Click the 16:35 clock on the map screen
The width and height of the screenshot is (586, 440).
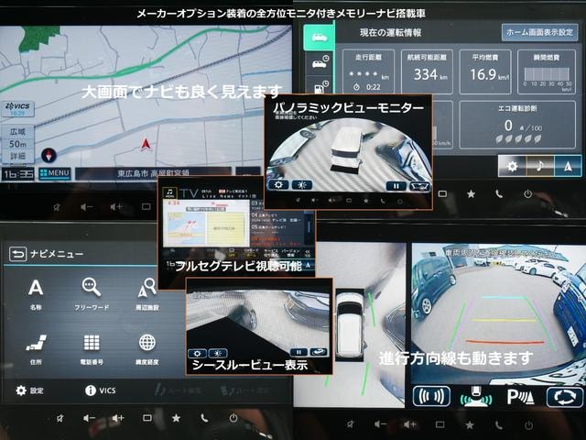[x=18, y=174]
